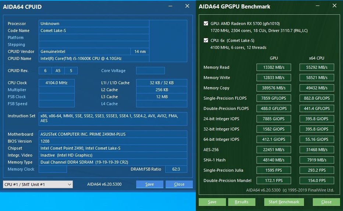Click the GPU SHA-1 Hash result 48140 MB/s
This screenshot has width=343, height=211.
tap(274, 160)
